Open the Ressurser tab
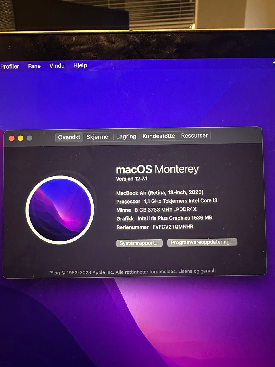The image size is (275, 367). [194, 135]
